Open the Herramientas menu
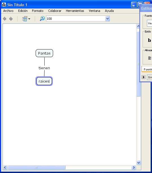This screenshot has width=152, height=173. point(75,11)
